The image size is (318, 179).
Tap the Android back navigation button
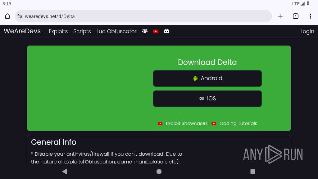coord(65,172)
